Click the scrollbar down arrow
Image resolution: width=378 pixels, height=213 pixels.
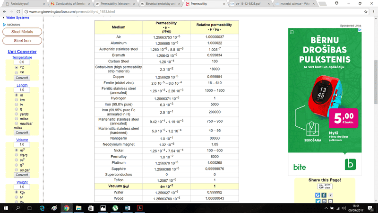(376, 201)
